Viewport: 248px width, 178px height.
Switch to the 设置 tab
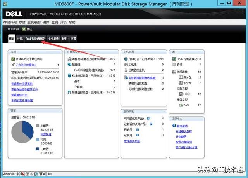[73, 38]
